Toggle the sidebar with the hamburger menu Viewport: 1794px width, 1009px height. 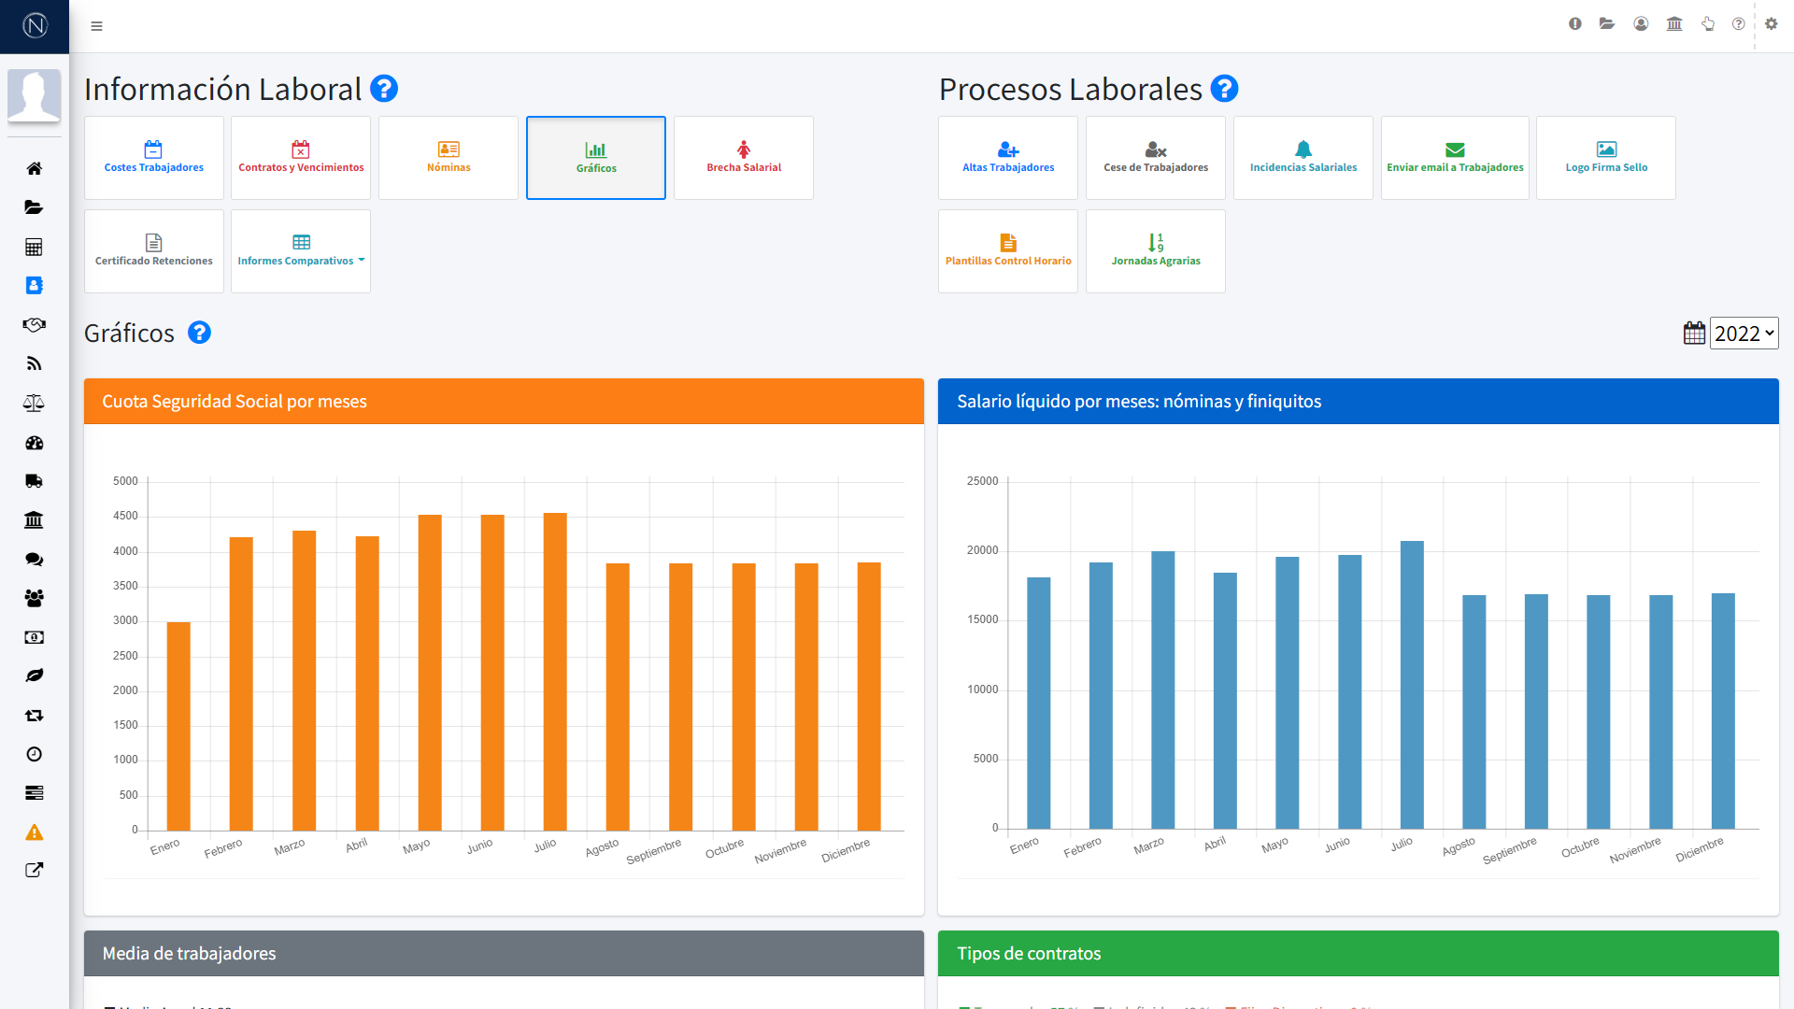[96, 26]
